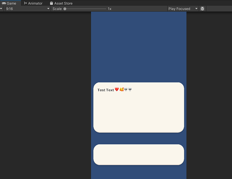The width and height of the screenshot is (232, 179).
Task: Open the Animator tab
Action: point(33,3)
